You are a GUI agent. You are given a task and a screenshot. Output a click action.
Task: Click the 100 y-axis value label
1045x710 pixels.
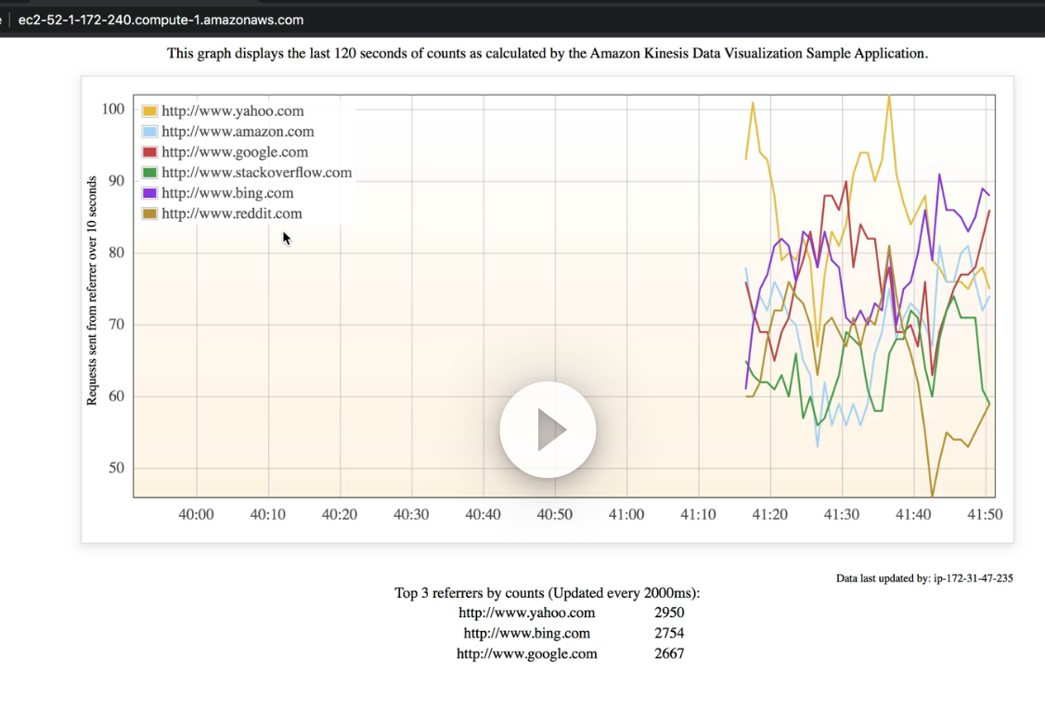[x=112, y=110]
